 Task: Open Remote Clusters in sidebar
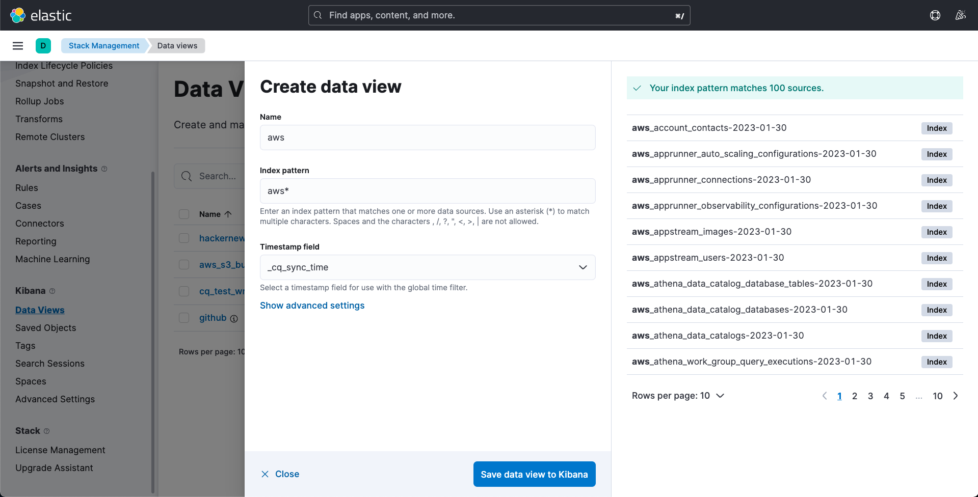point(50,137)
